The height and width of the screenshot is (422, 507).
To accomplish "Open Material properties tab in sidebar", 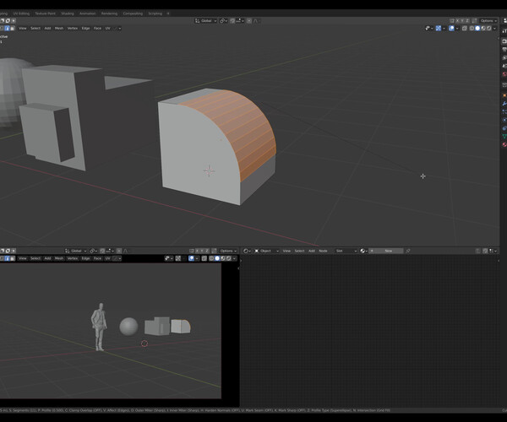I will tap(504, 144).
